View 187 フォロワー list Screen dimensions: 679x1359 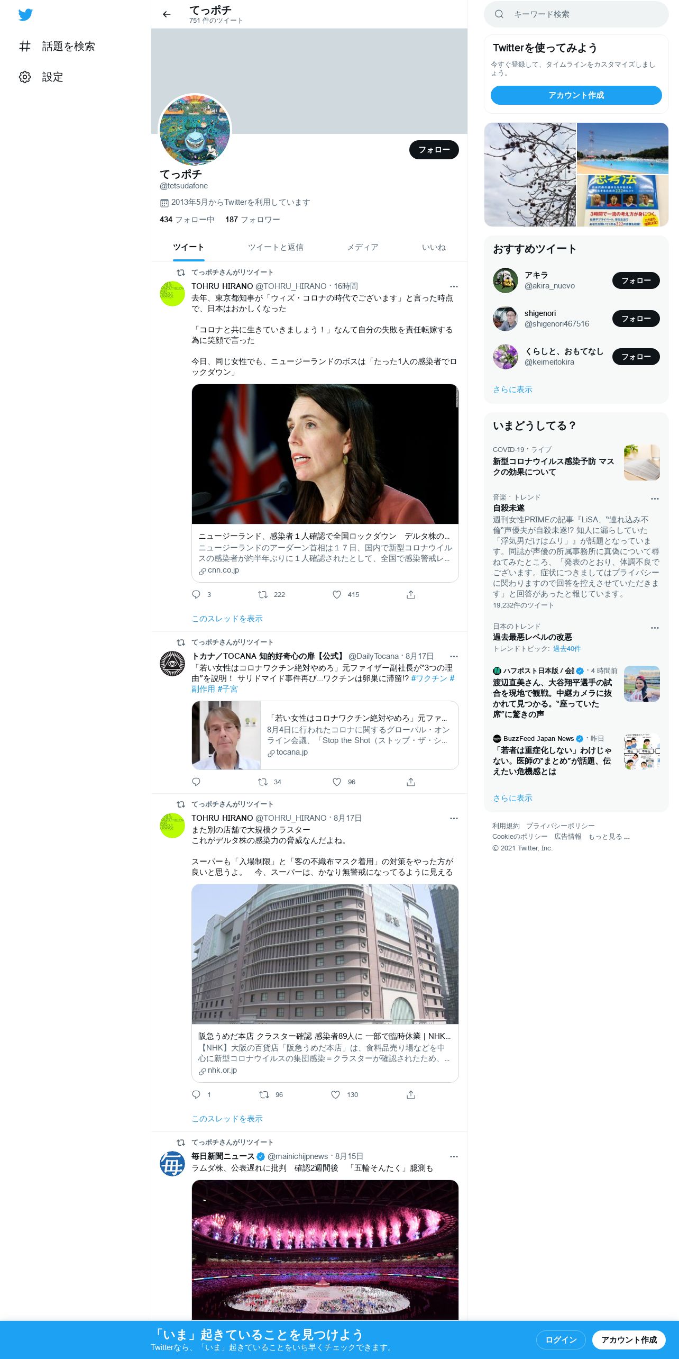pos(253,220)
